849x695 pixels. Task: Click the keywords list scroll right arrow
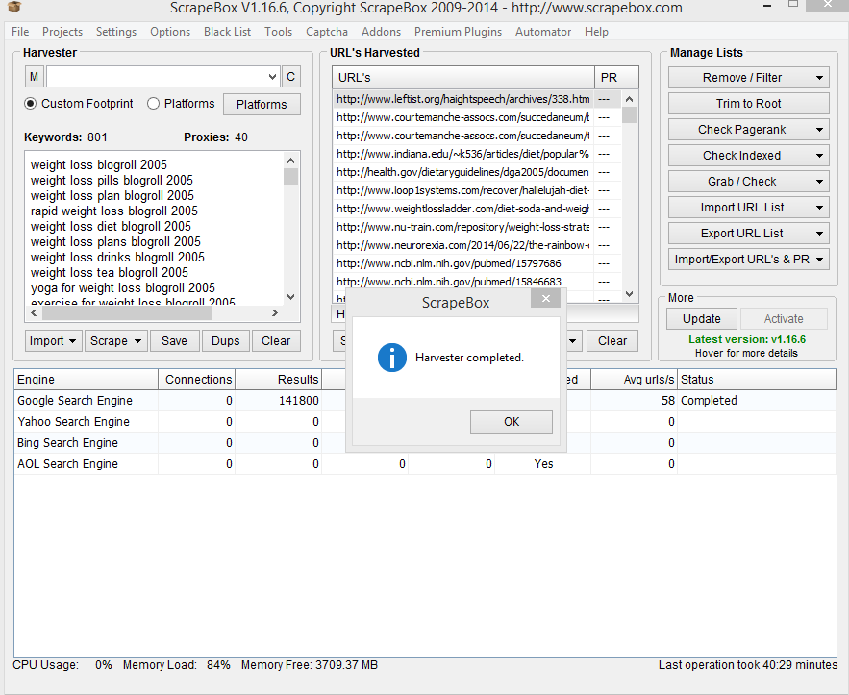pyautogui.click(x=275, y=312)
